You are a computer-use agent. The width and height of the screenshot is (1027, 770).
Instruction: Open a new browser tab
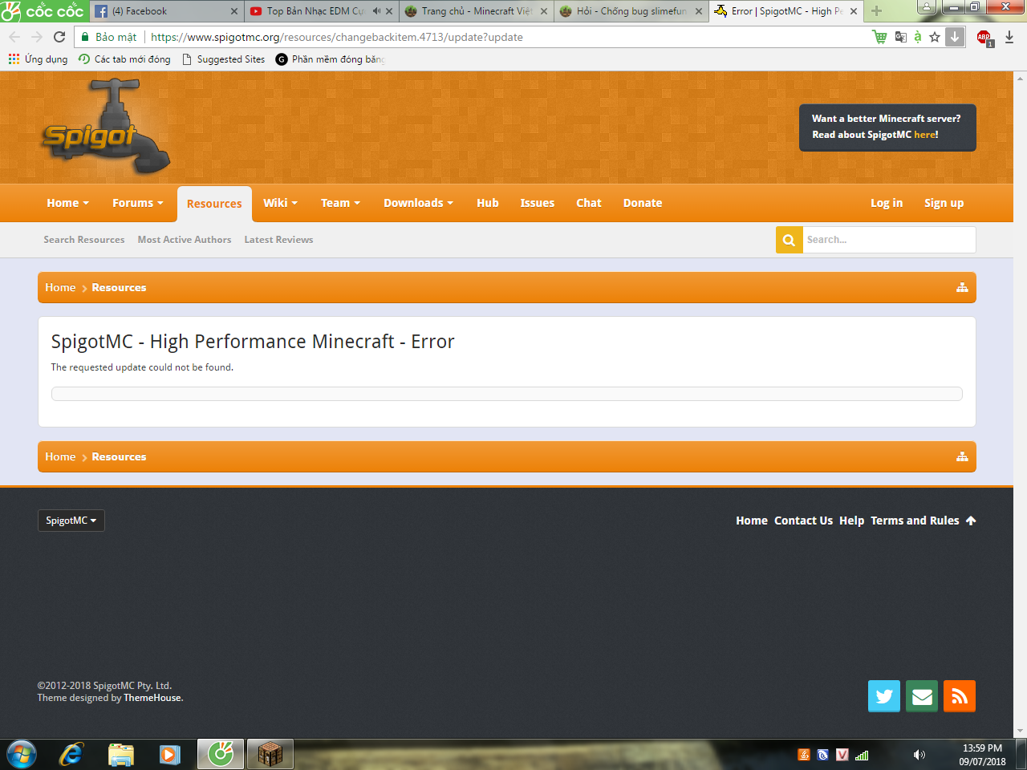(876, 11)
